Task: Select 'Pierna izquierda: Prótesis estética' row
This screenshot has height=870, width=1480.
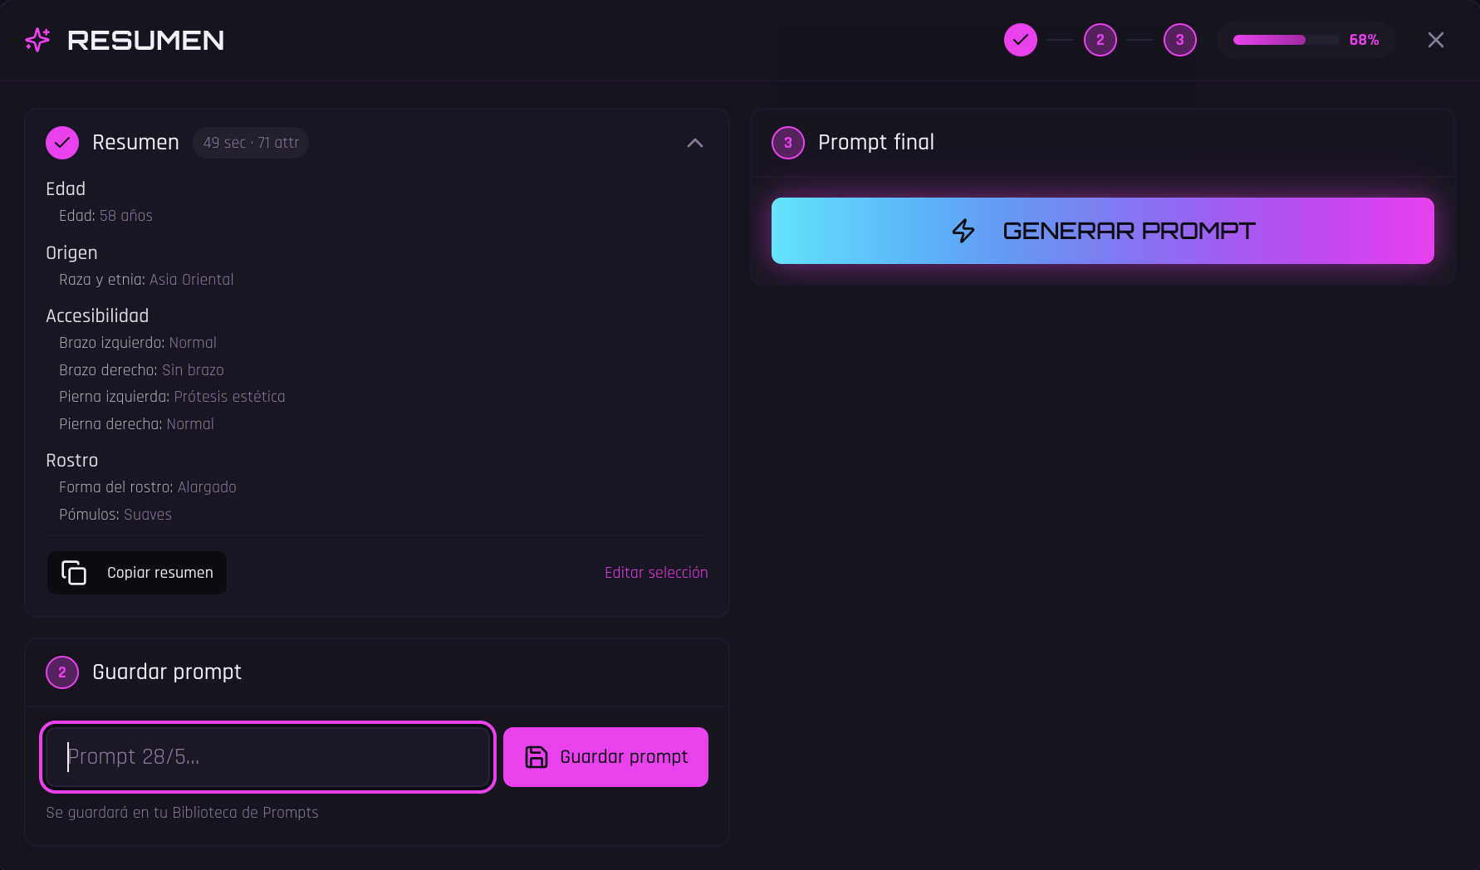Action: (172, 397)
